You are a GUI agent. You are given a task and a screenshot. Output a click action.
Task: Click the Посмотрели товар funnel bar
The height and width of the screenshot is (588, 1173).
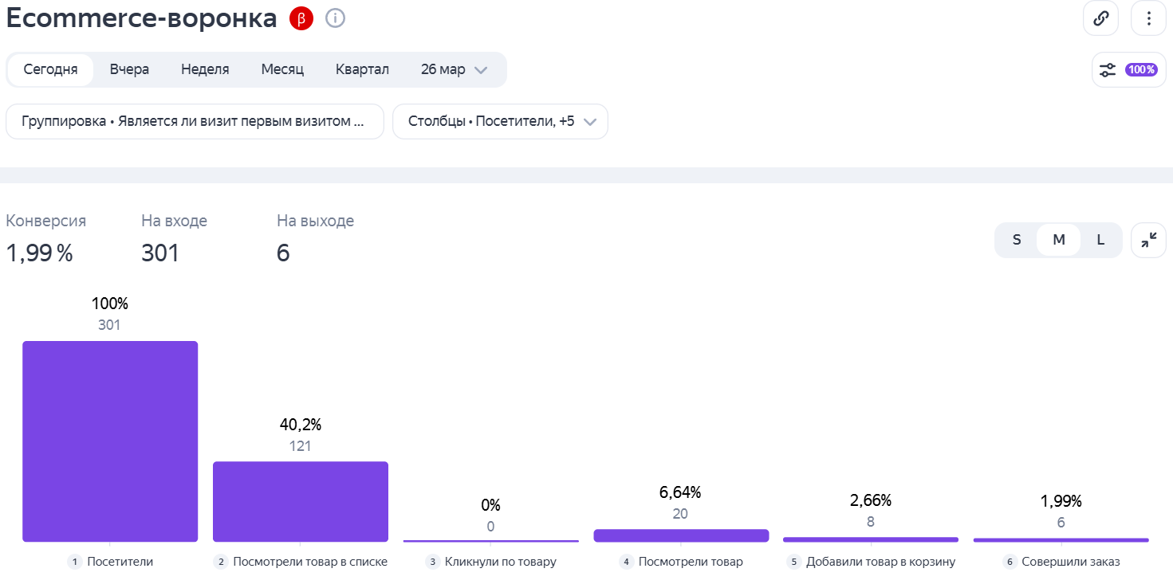pyautogui.click(x=681, y=535)
